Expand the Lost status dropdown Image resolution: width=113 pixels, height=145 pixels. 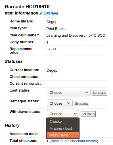tap(69, 92)
